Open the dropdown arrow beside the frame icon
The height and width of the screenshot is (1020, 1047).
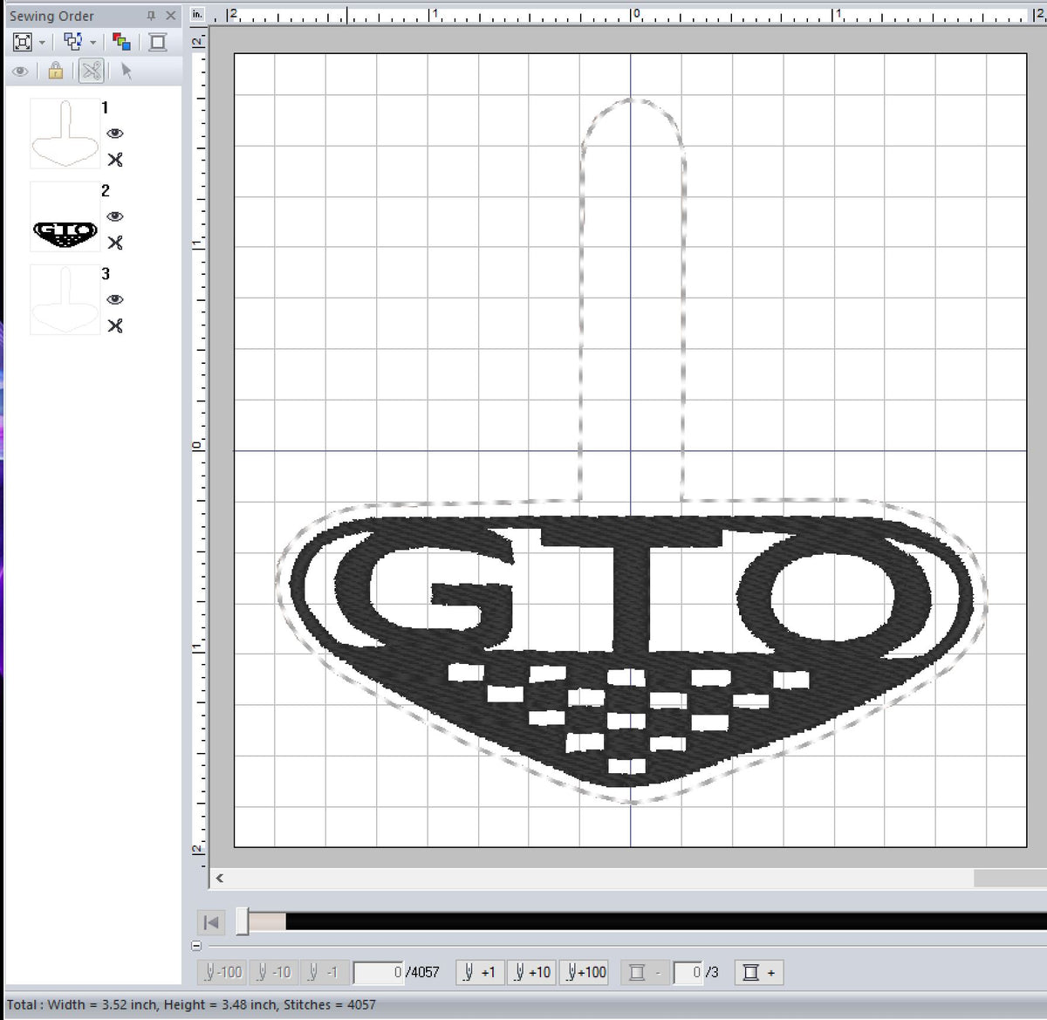pos(41,43)
